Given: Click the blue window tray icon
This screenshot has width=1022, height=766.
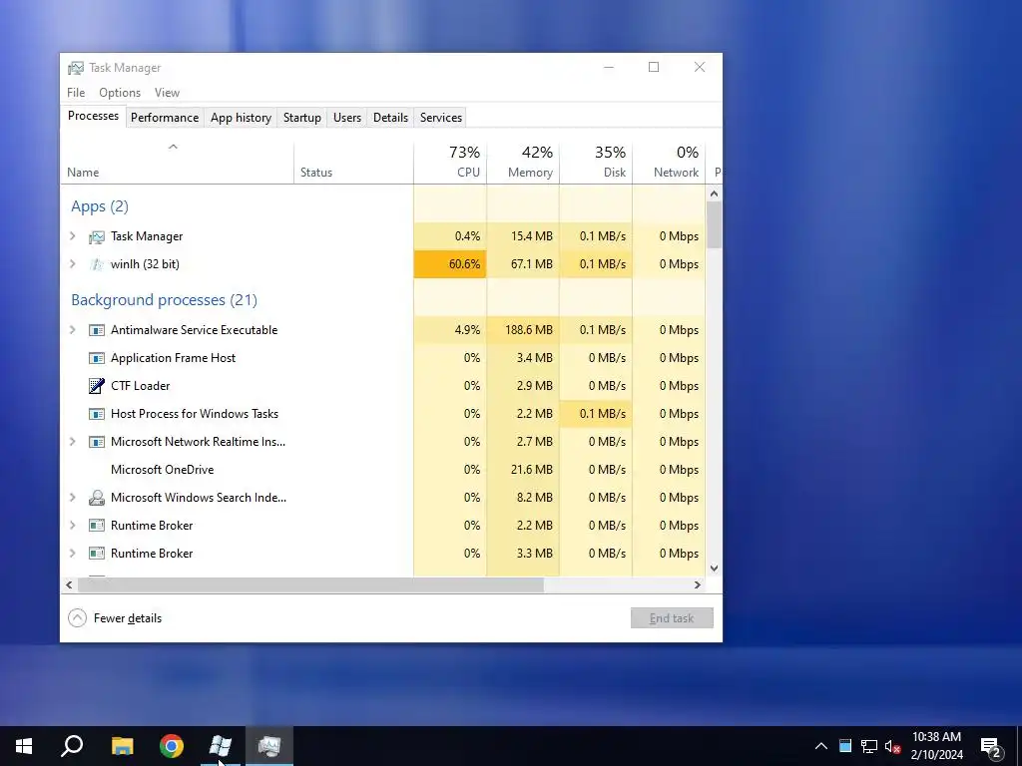Looking at the screenshot, I should point(845,746).
